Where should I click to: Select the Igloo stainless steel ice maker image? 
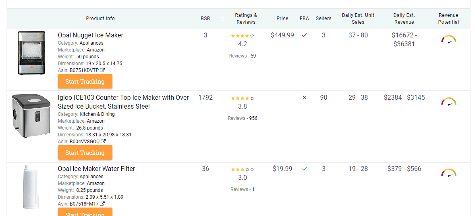31,115
